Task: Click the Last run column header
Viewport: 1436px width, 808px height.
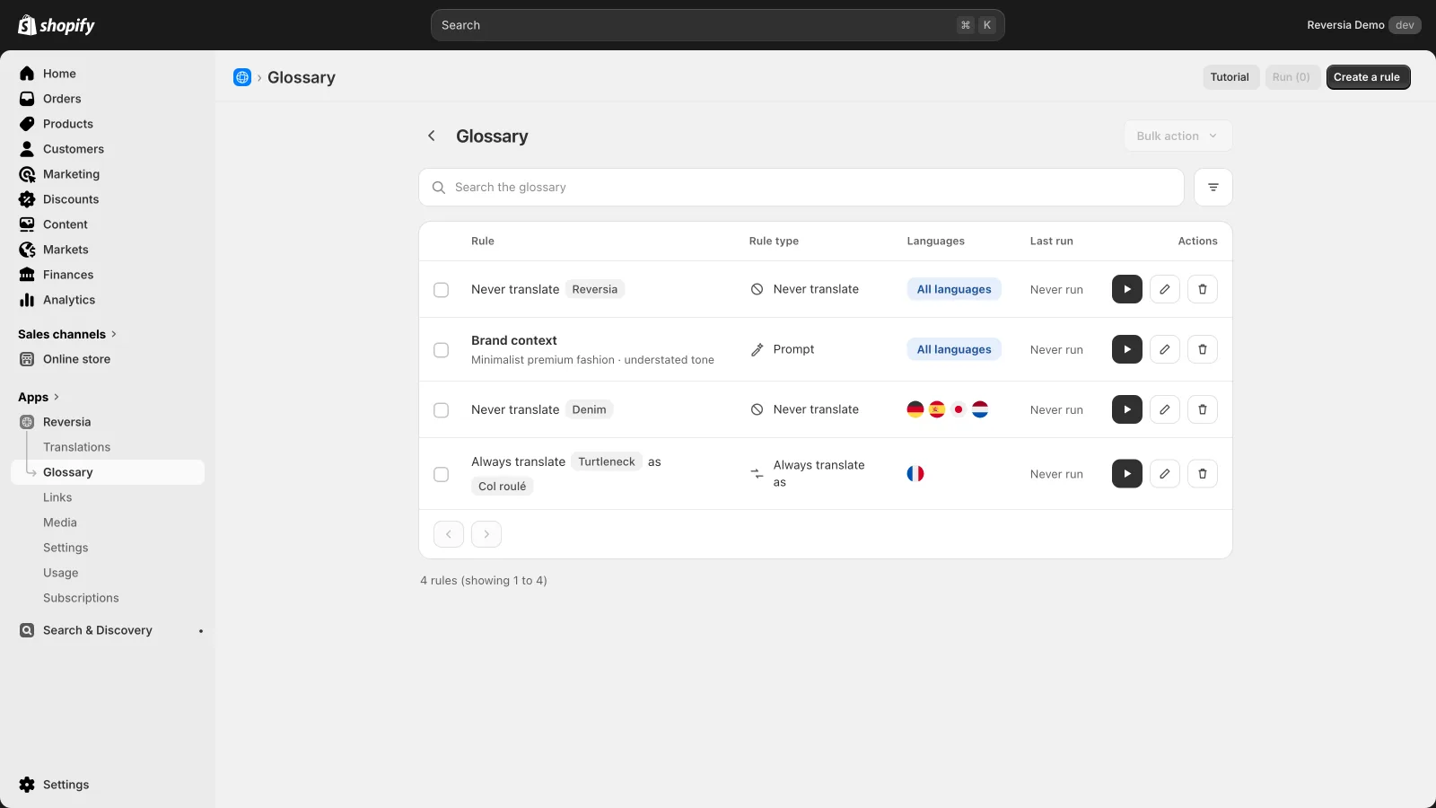Action: pos(1052,242)
